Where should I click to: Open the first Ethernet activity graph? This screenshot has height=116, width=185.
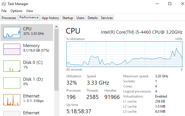(x=12, y=100)
